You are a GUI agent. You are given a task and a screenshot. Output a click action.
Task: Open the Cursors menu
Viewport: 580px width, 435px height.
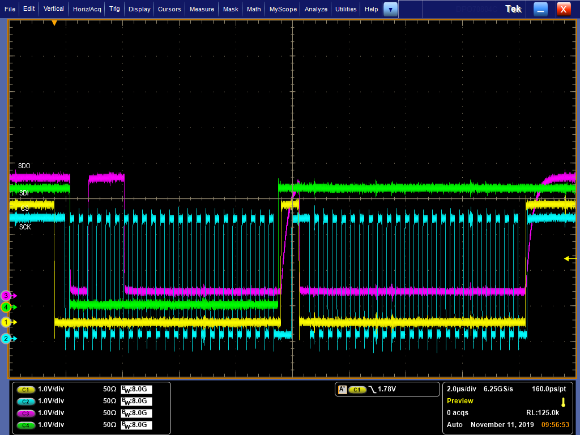tap(169, 9)
